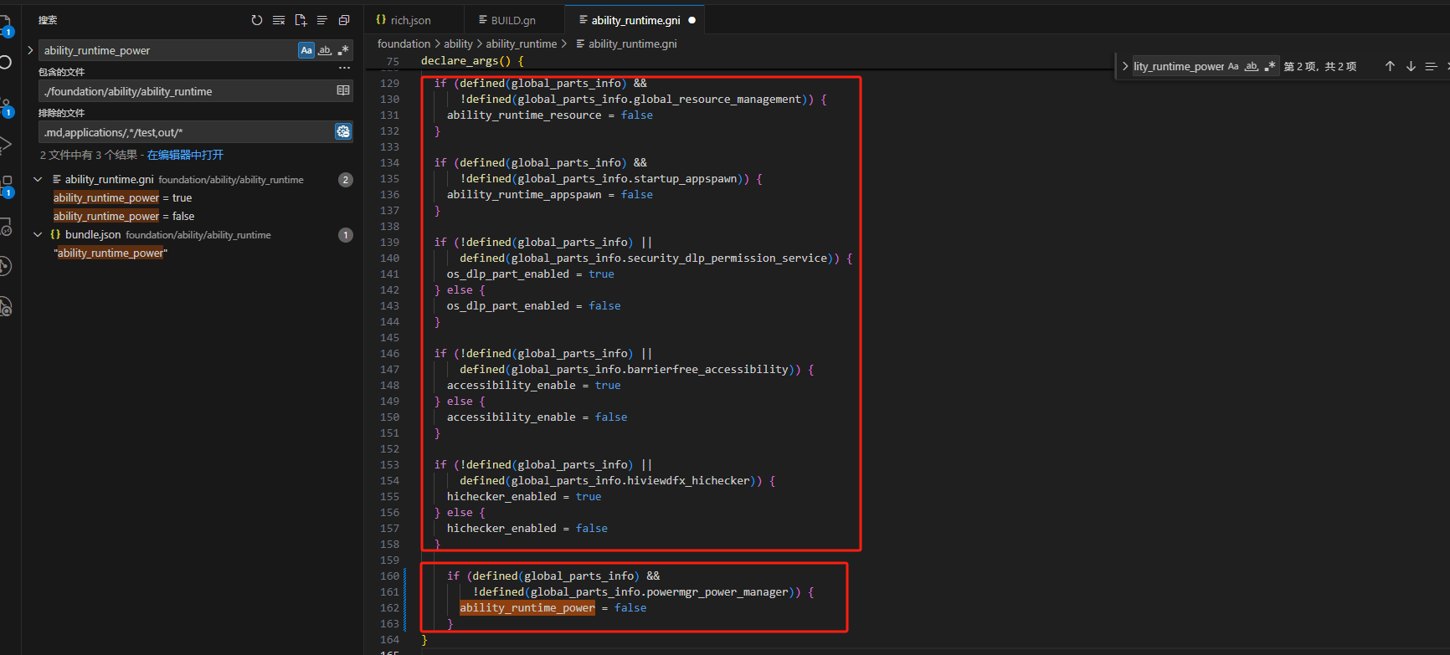Switch to BUILD.gn tab

(x=513, y=20)
